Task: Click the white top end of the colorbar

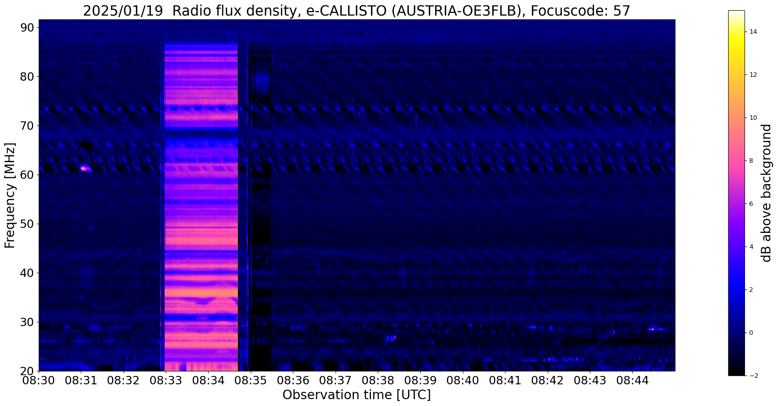Action: tap(736, 13)
